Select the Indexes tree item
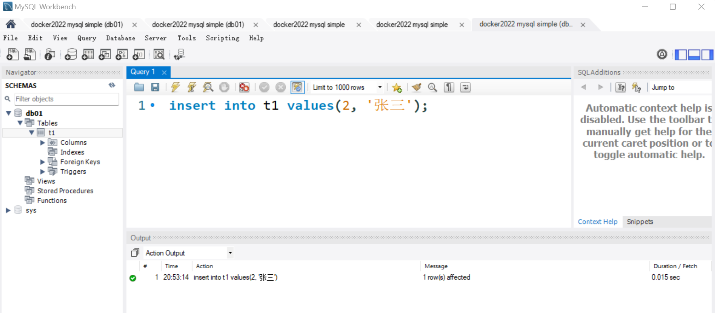 click(x=72, y=152)
